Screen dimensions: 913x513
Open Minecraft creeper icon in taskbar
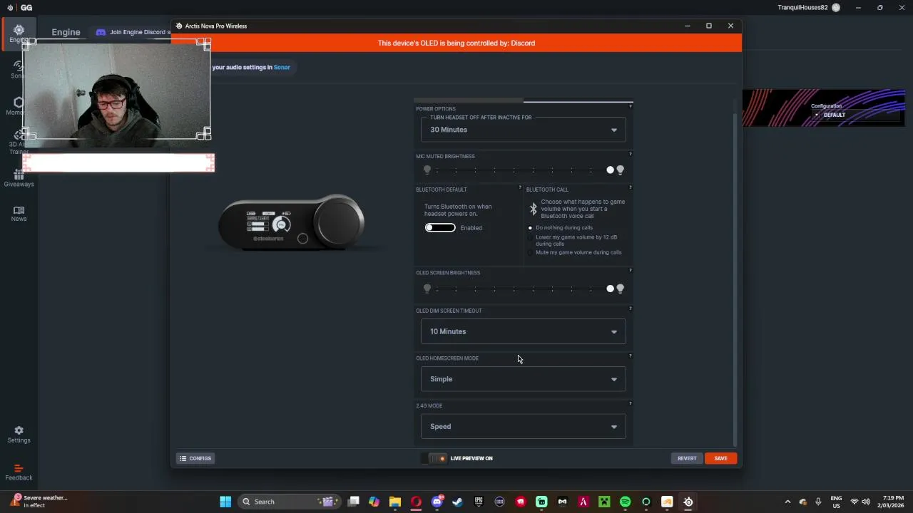tap(604, 502)
